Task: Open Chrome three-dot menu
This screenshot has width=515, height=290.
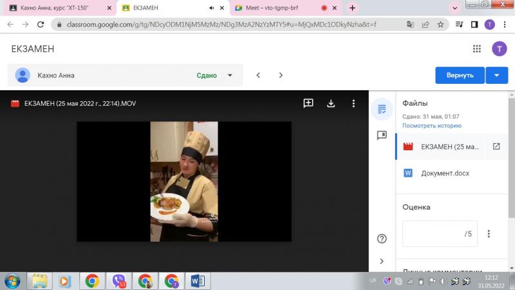Action: [505, 24]
